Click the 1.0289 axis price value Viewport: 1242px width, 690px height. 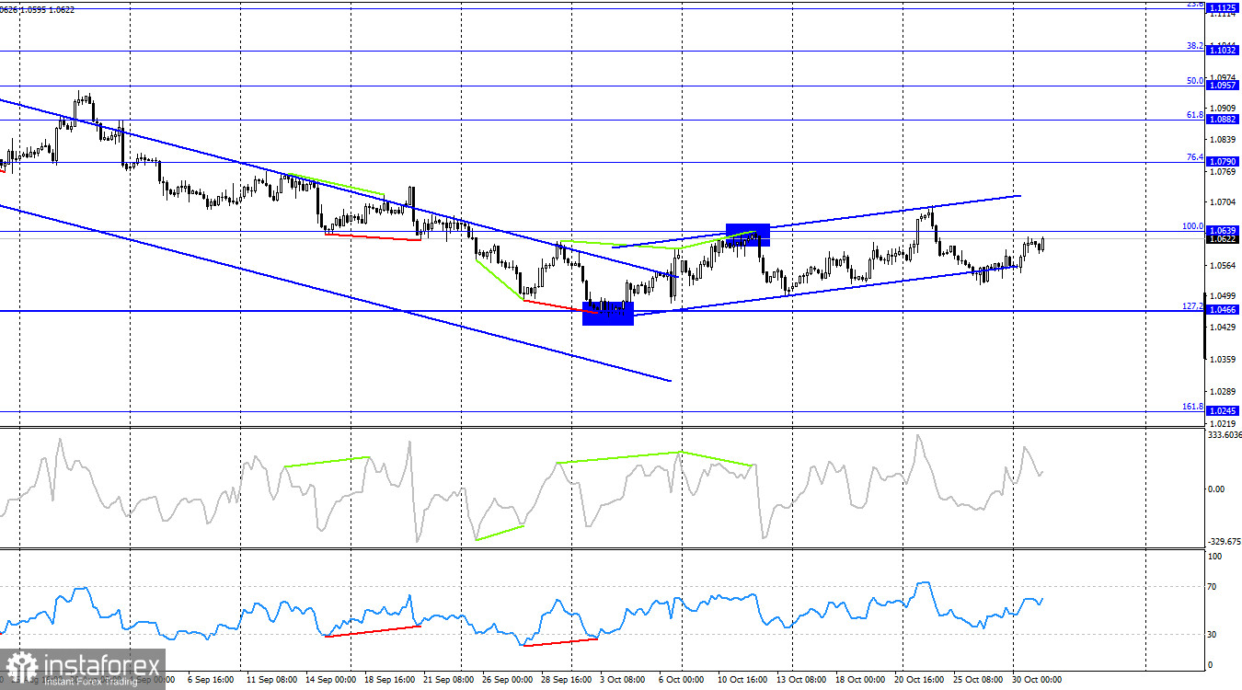click(1223, 391)
